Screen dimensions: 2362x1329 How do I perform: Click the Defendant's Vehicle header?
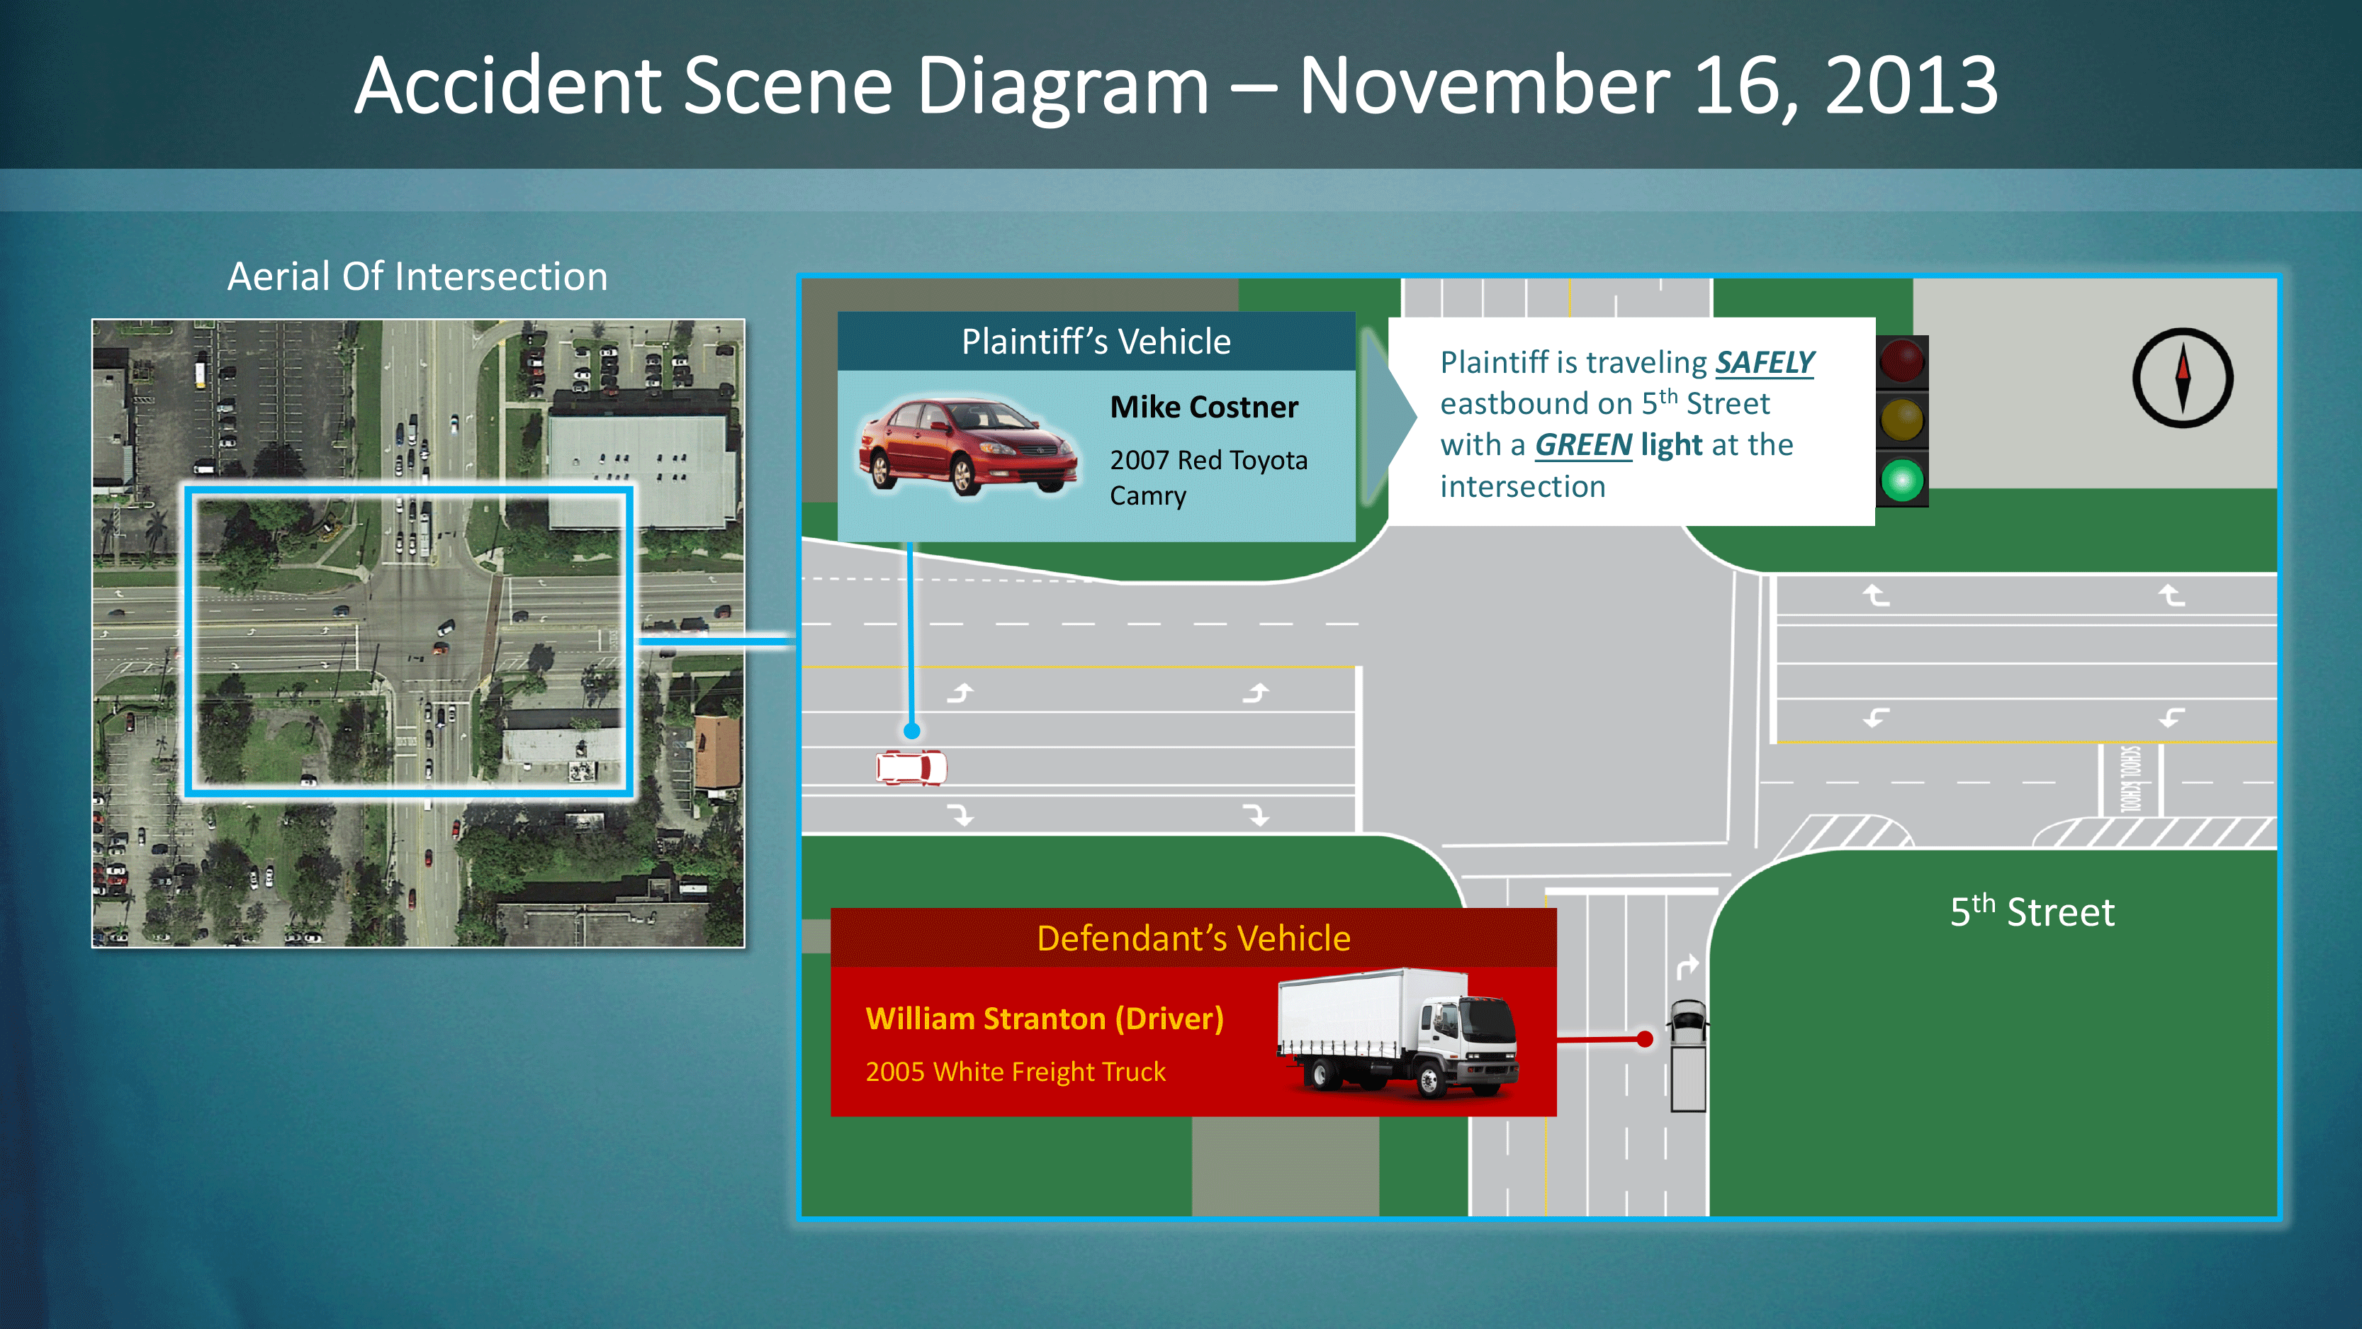(1193, 937)
